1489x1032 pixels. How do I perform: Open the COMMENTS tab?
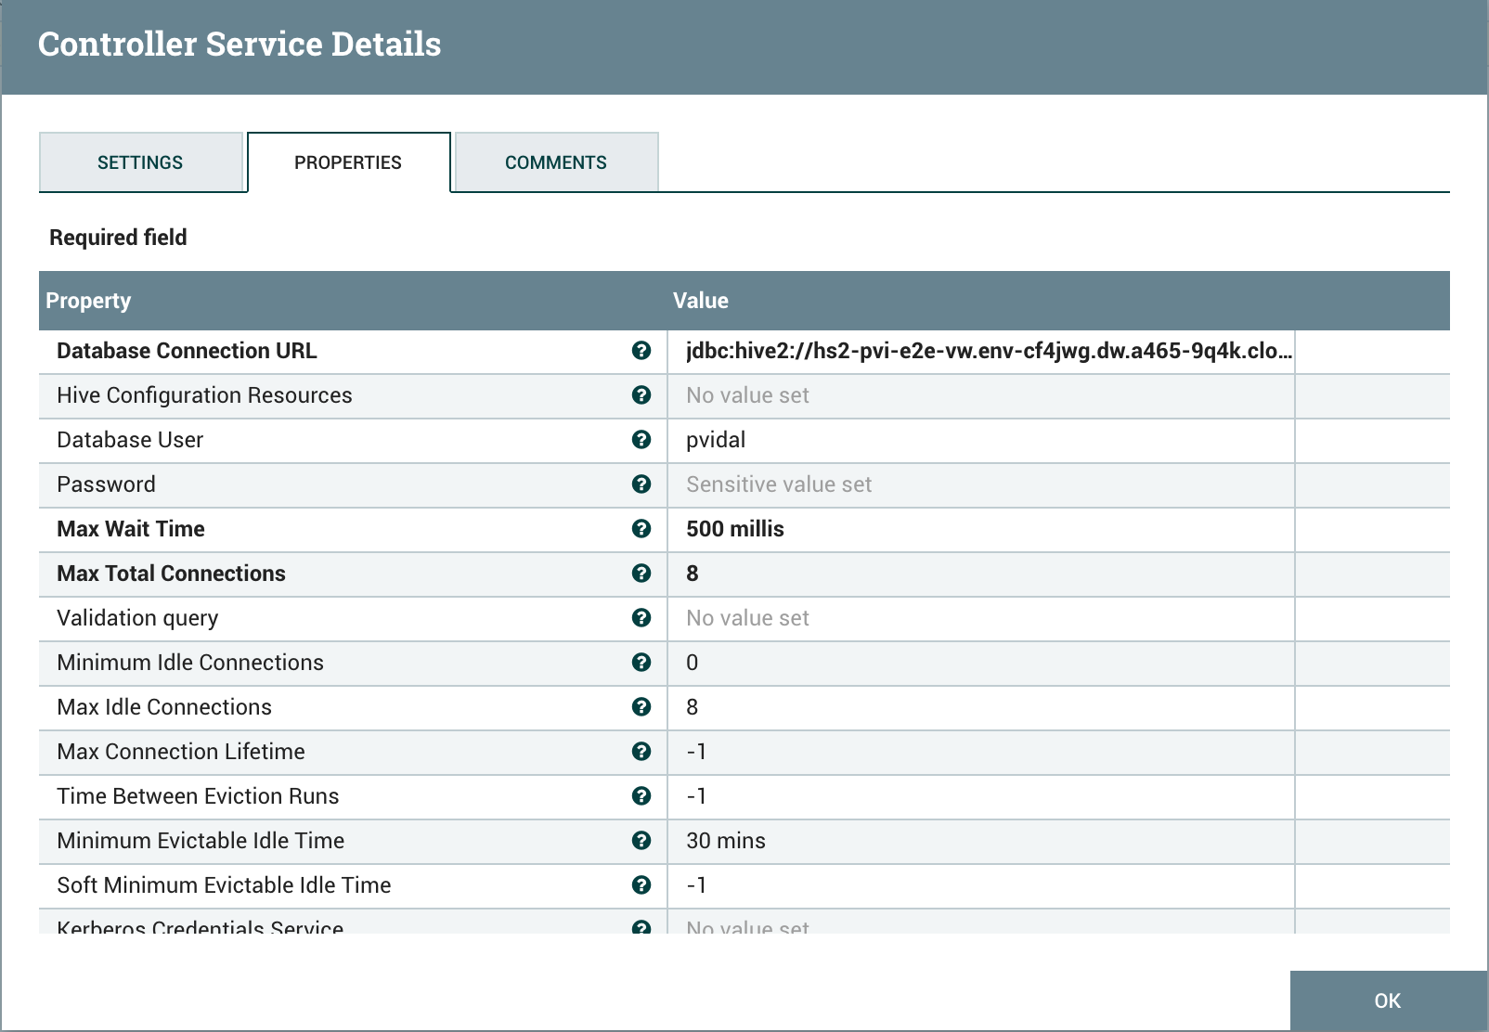(554, 162)
